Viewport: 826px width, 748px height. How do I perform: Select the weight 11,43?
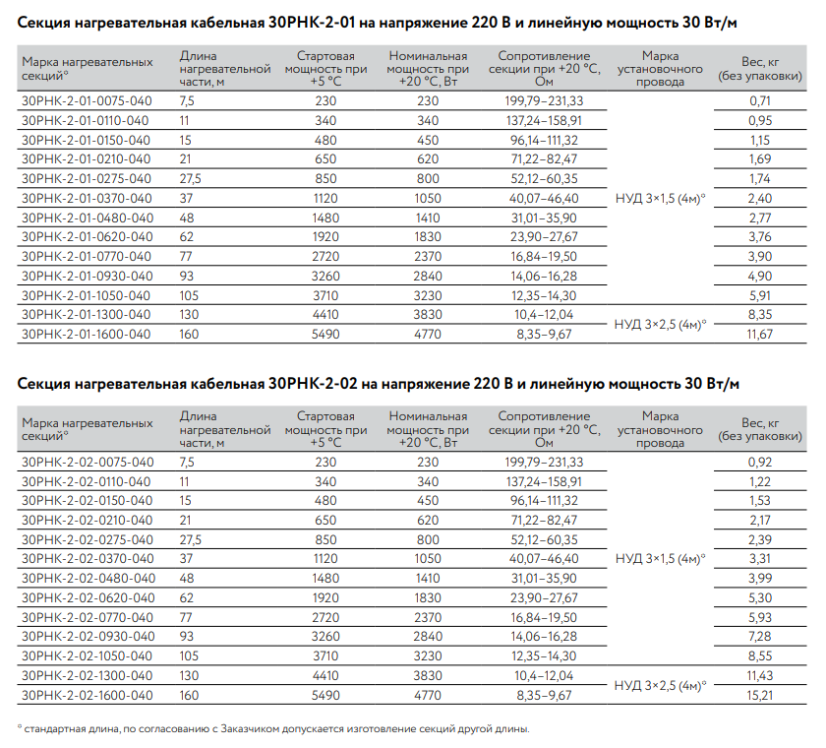(760, 676)
